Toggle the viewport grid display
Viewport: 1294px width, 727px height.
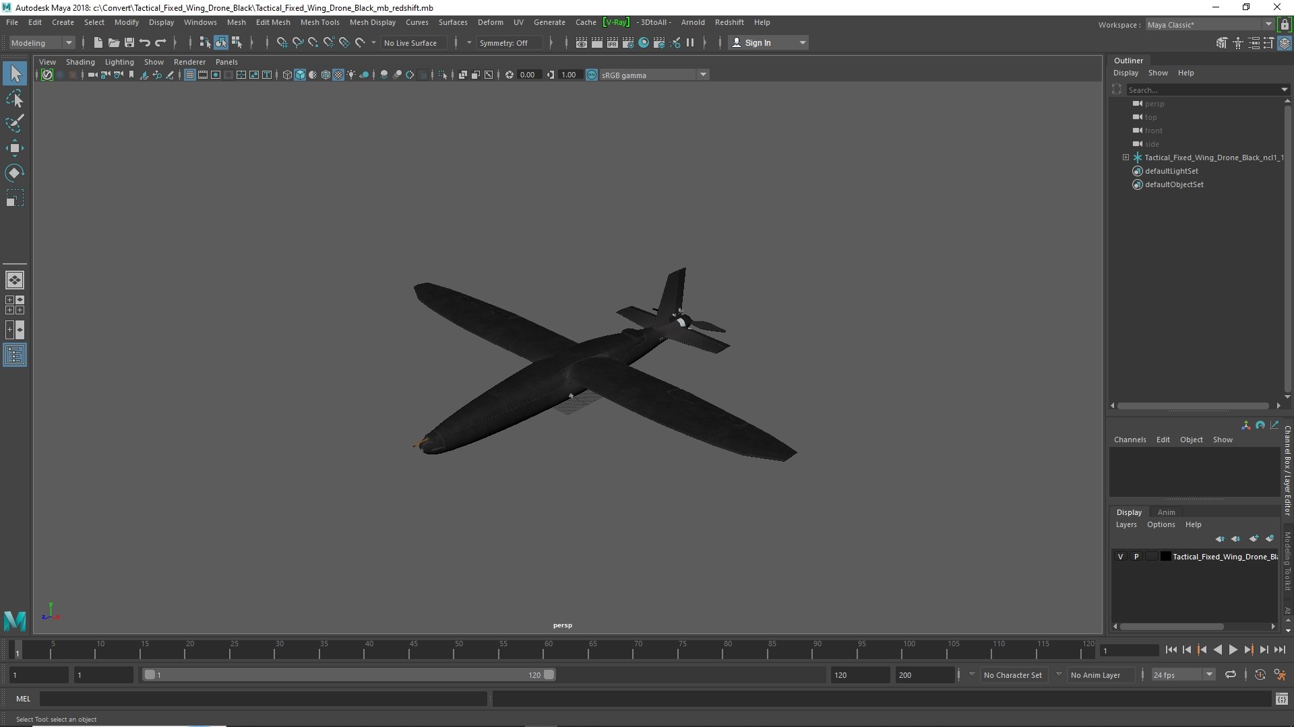click(x=190, y=75)
